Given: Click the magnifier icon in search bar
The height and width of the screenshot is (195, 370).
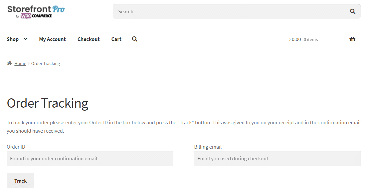Looking at the screenshot, I should pos(353,11).
